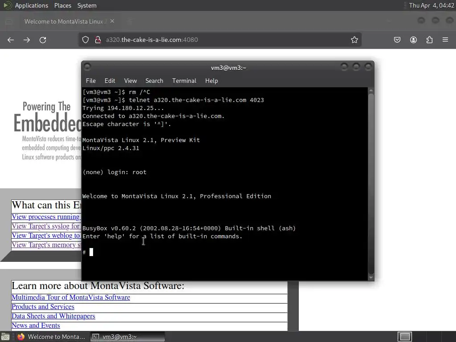
Task: Click terminal scrollbar up arrow
Action: [x=371, y=91]
